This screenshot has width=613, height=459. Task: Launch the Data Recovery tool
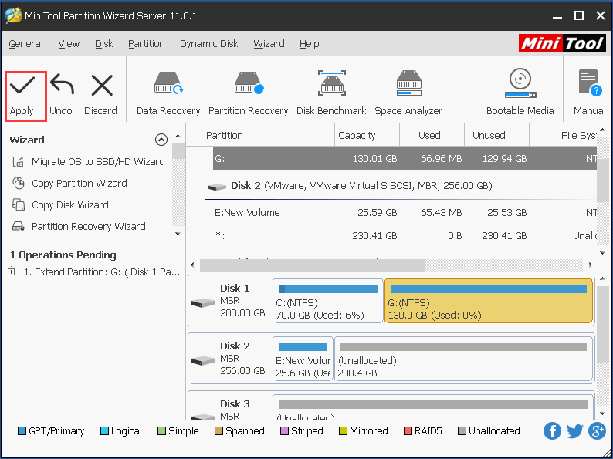click(x=168, y=85)
